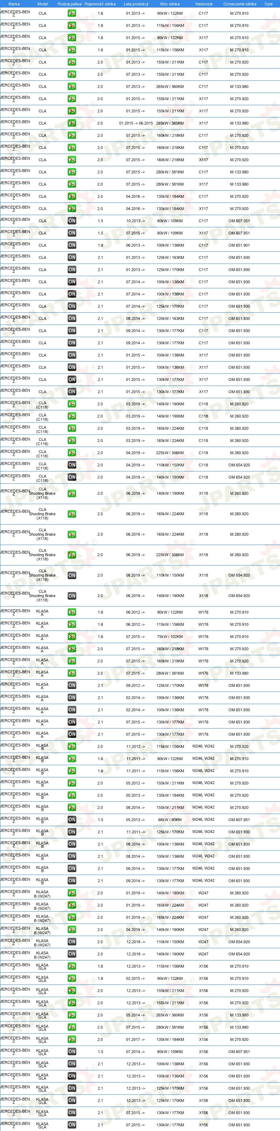Click the Moc silnika column header
The width and height of the screenshot is (280, 1131).
tap(170, 4)
